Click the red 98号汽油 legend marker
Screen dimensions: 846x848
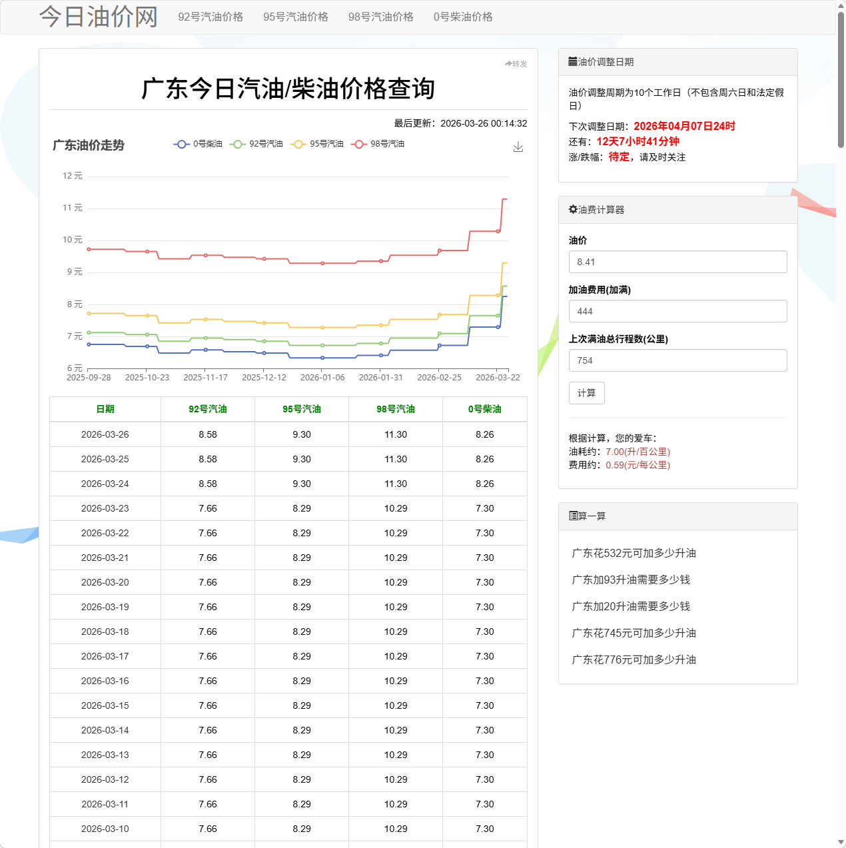359,143
